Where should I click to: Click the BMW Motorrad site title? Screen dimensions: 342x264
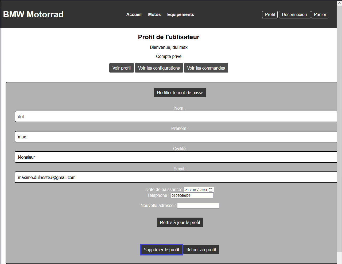33,14
